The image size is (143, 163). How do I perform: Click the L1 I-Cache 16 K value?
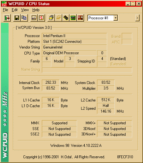coord(51,100)
